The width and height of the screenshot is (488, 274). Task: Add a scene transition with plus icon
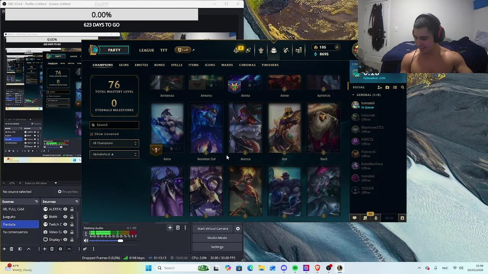[170, 228]
